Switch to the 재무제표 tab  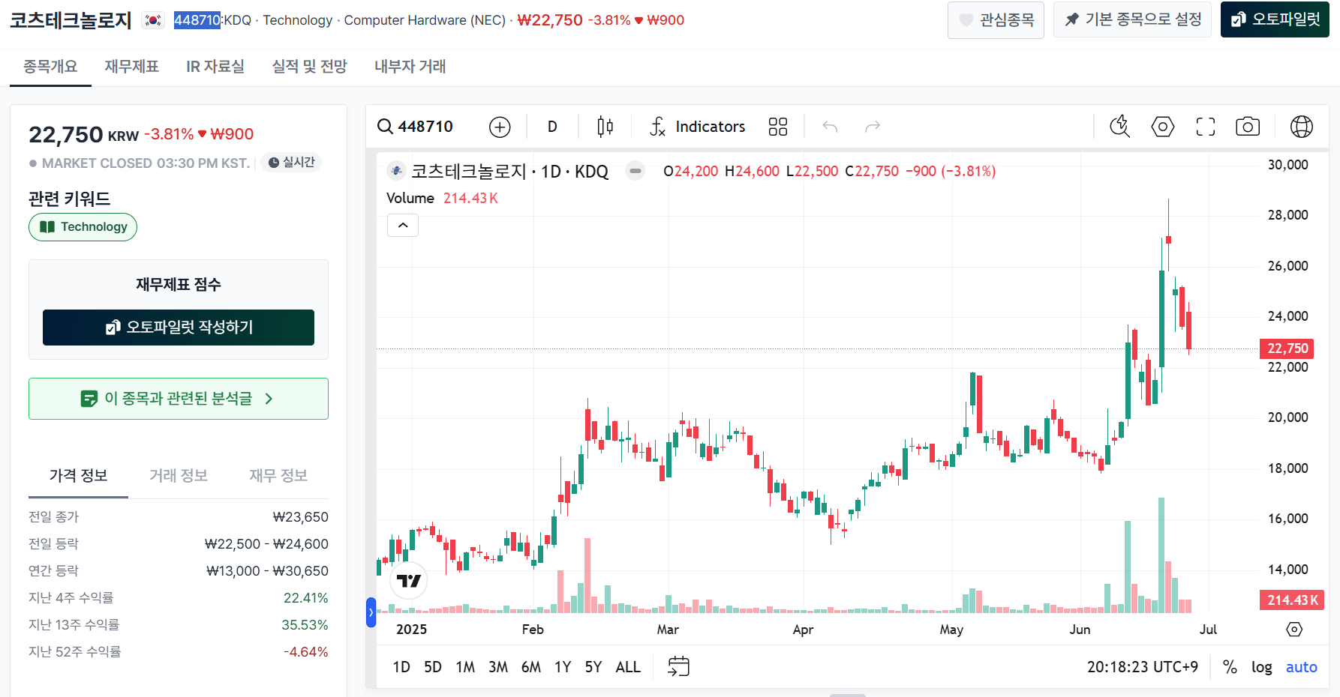click(x=132, y=67)
